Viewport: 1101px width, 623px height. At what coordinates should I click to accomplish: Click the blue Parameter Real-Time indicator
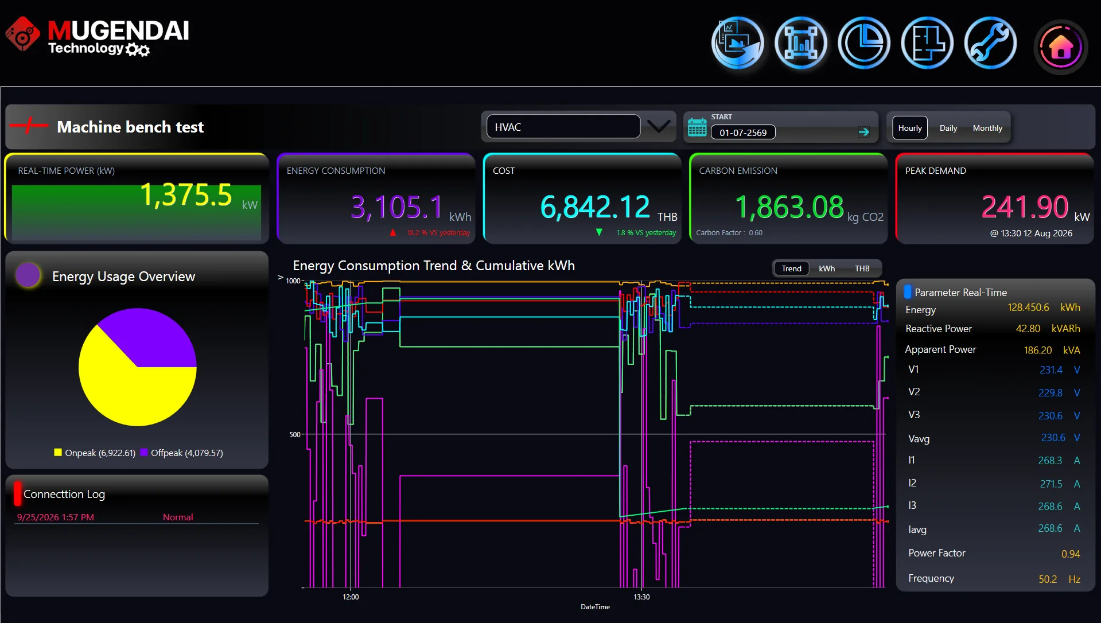click(908, 291)
